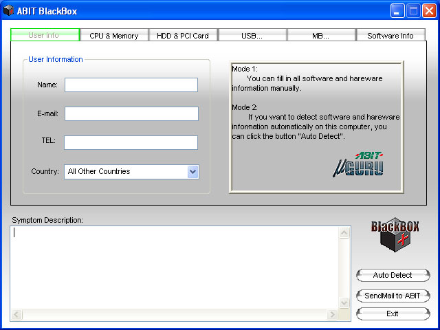Click the Mode 2: heading text
The width and height of the screenshot is (440, 330).
click(x=245, y=107)
